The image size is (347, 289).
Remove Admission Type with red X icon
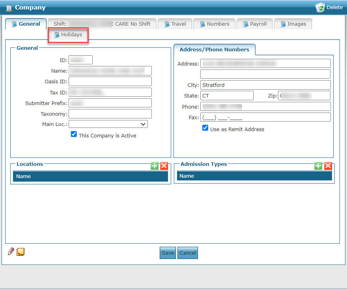tap(328, 166)
